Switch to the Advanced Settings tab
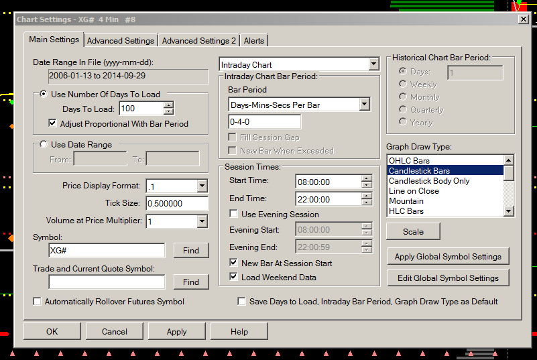 121,40
